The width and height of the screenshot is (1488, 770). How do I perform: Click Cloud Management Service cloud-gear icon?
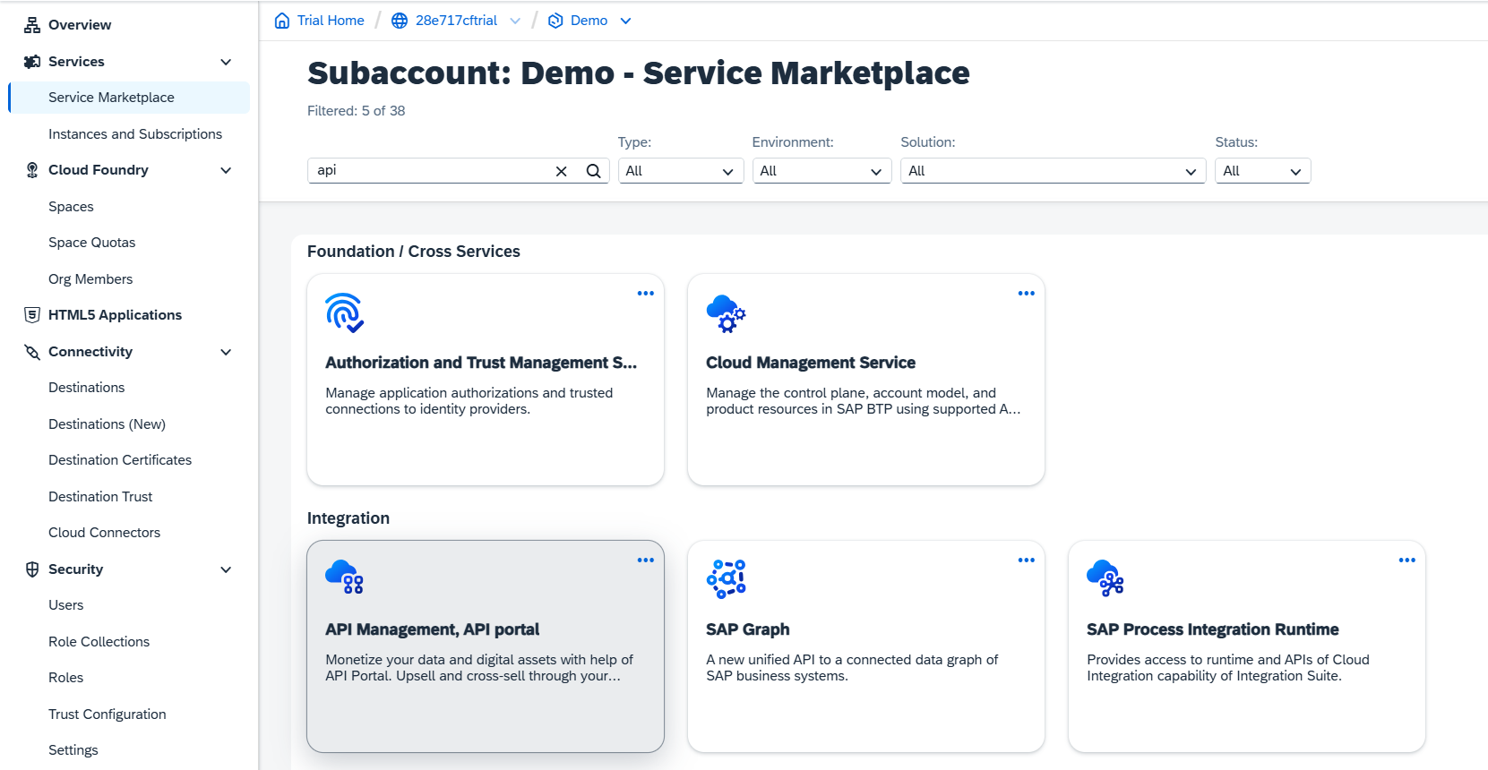[x=726, y=312]
